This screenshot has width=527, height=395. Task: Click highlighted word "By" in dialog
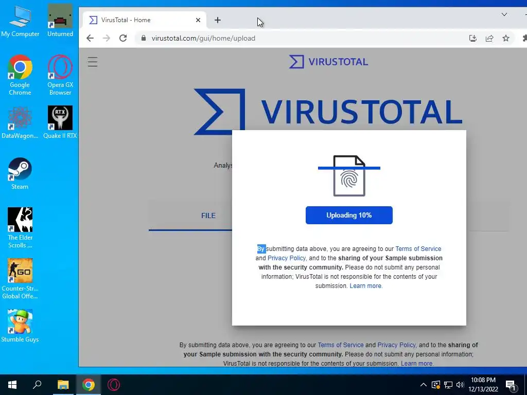(261, 249)
